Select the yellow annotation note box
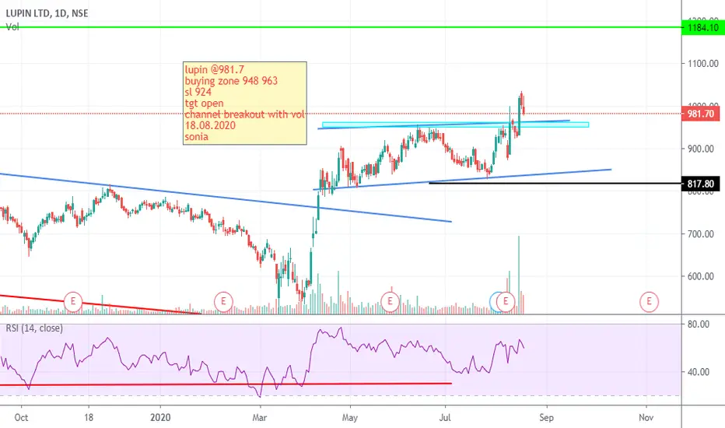Image resolution: width=725 pixels, height=428 pixels. click(x=244, y=103)
